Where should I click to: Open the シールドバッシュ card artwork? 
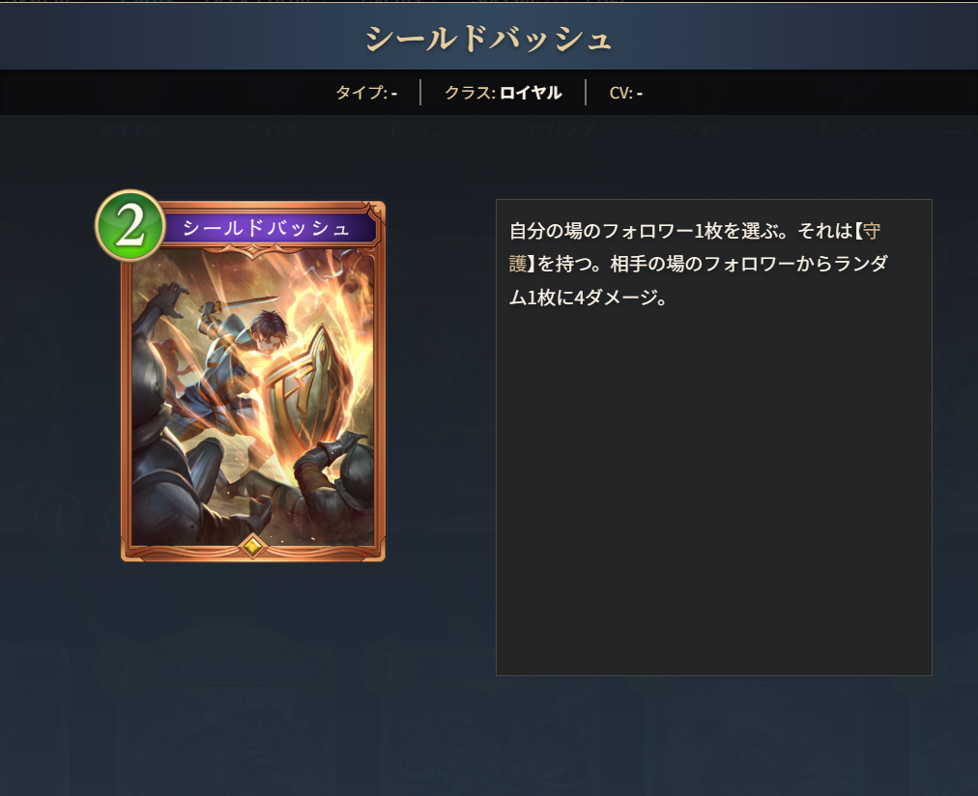[x=252, y=399]
